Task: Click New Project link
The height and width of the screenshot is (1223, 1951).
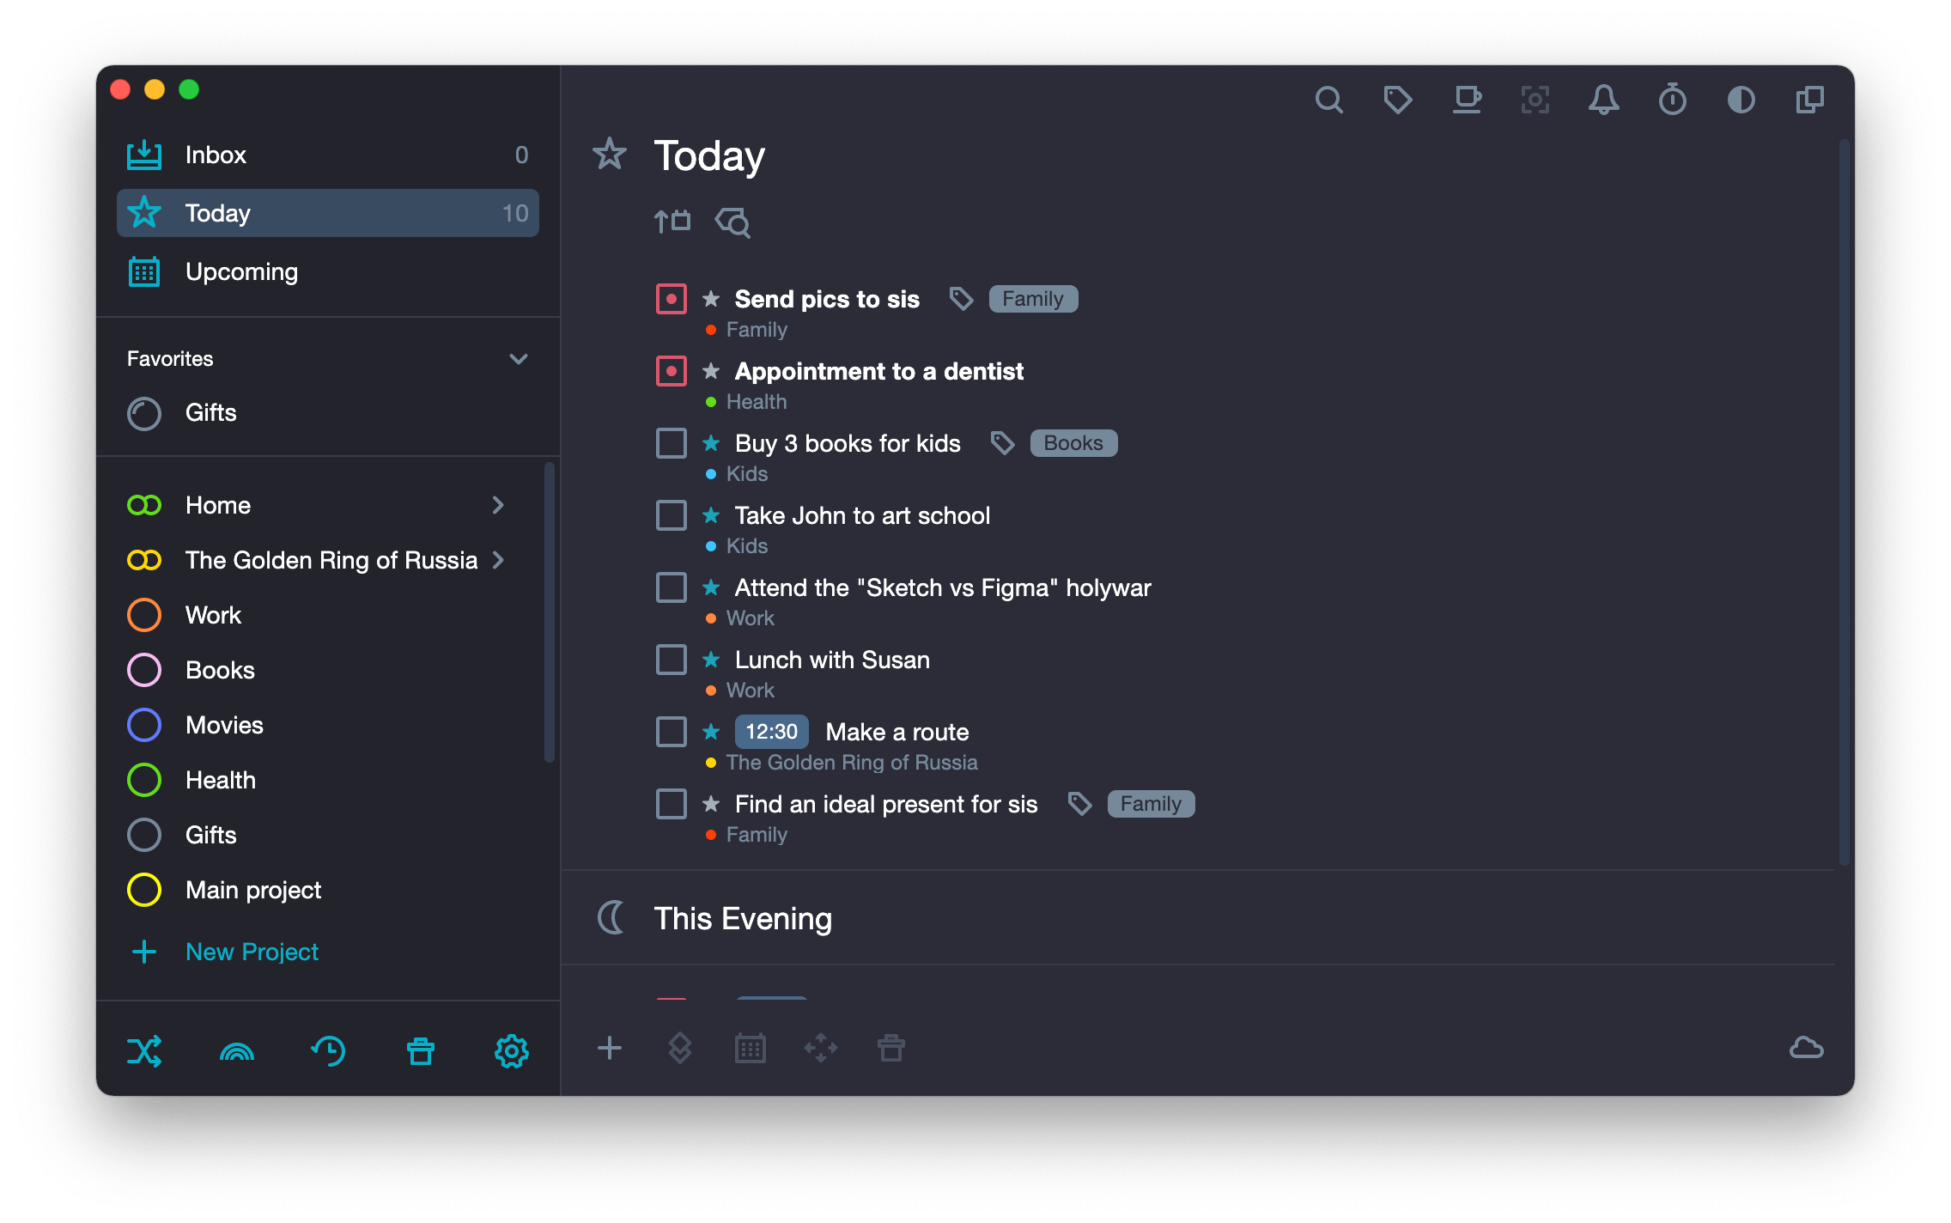Action: point(252,952)
